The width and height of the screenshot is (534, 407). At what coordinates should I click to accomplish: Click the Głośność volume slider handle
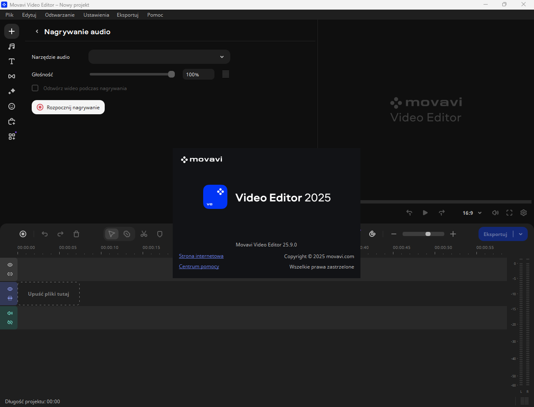171,74
